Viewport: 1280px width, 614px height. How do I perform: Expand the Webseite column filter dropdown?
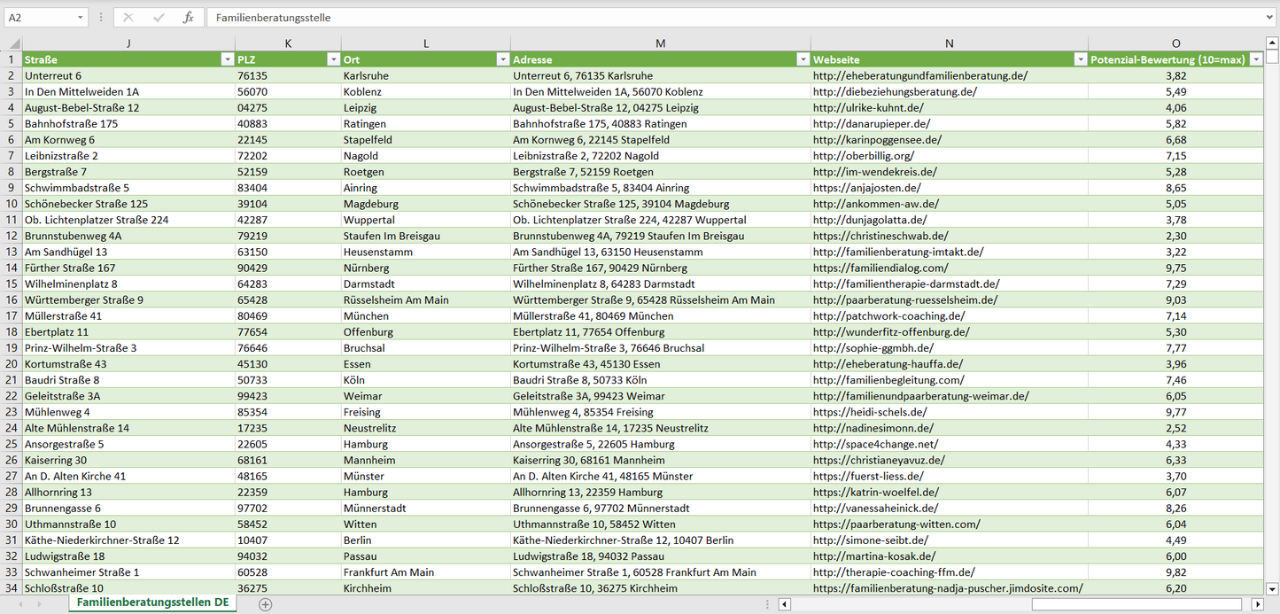1080,59
